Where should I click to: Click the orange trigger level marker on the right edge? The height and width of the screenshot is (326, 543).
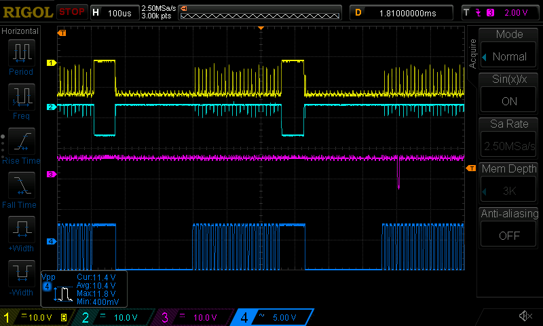471,168
